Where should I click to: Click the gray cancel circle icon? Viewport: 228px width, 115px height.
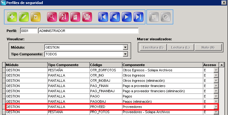point(166,17)
